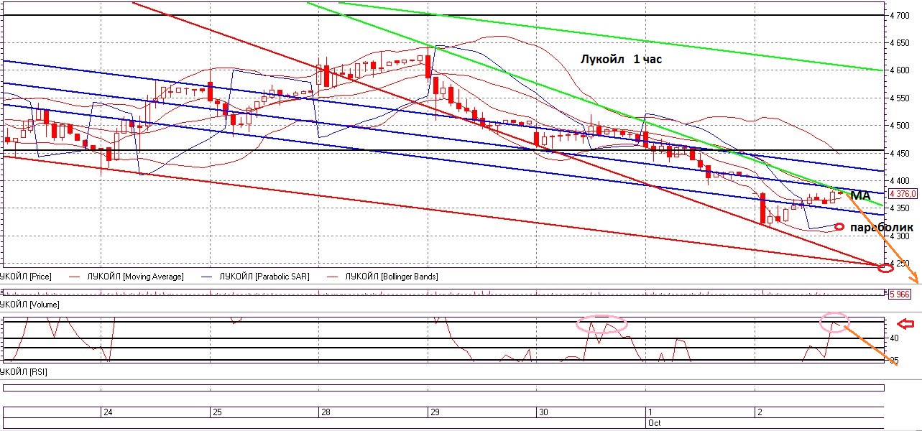Click the 4 400 price axis label
Viewport: 922px width, 431px height.
coord(901,180)
